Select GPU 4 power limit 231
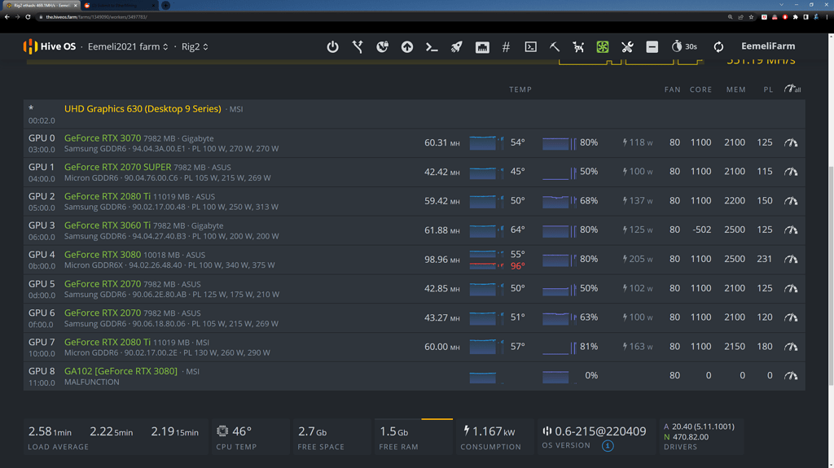Screen dimensions: 834x468 tap(764, 259)
